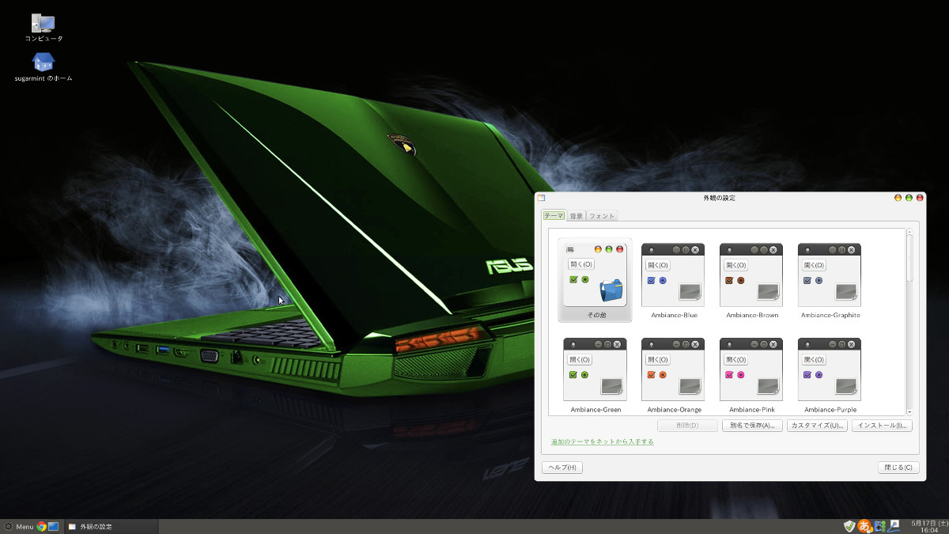Click the Ambiance-Pink theme name label
949x534 pixels.
[x=752, y=410]
